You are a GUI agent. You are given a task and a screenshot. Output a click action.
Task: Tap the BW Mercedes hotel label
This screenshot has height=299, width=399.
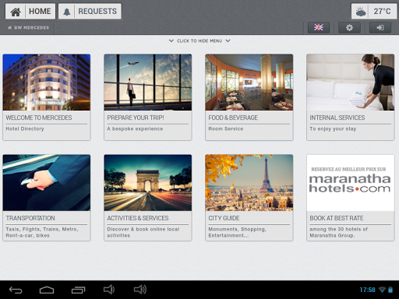point(29,27)
